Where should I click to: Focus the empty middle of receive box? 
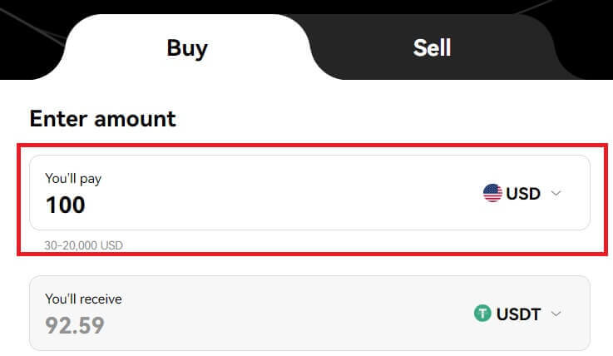coord(283,314)
